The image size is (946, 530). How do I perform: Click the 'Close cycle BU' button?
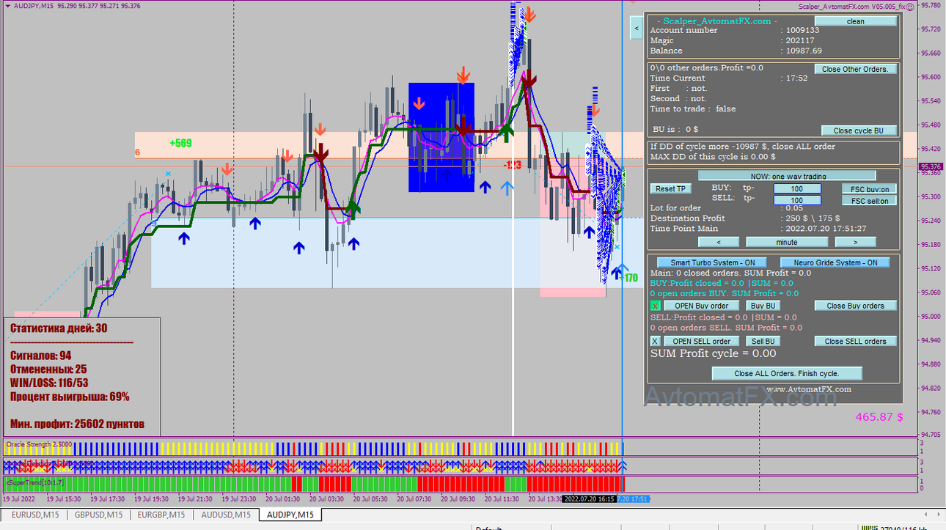[859, 130]
